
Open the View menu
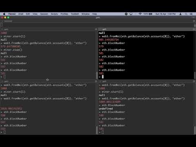click(x=35, y=14)
